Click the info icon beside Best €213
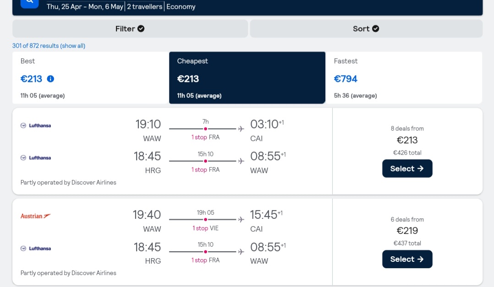Viewport: 494px width, 287px height. tap(50, 79)
